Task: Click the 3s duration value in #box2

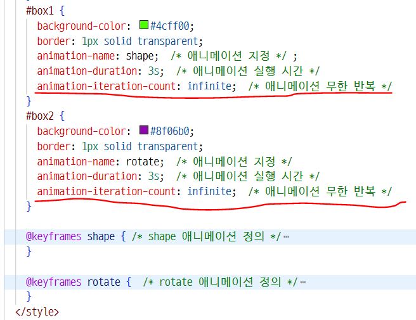Action: coord(153,176)
